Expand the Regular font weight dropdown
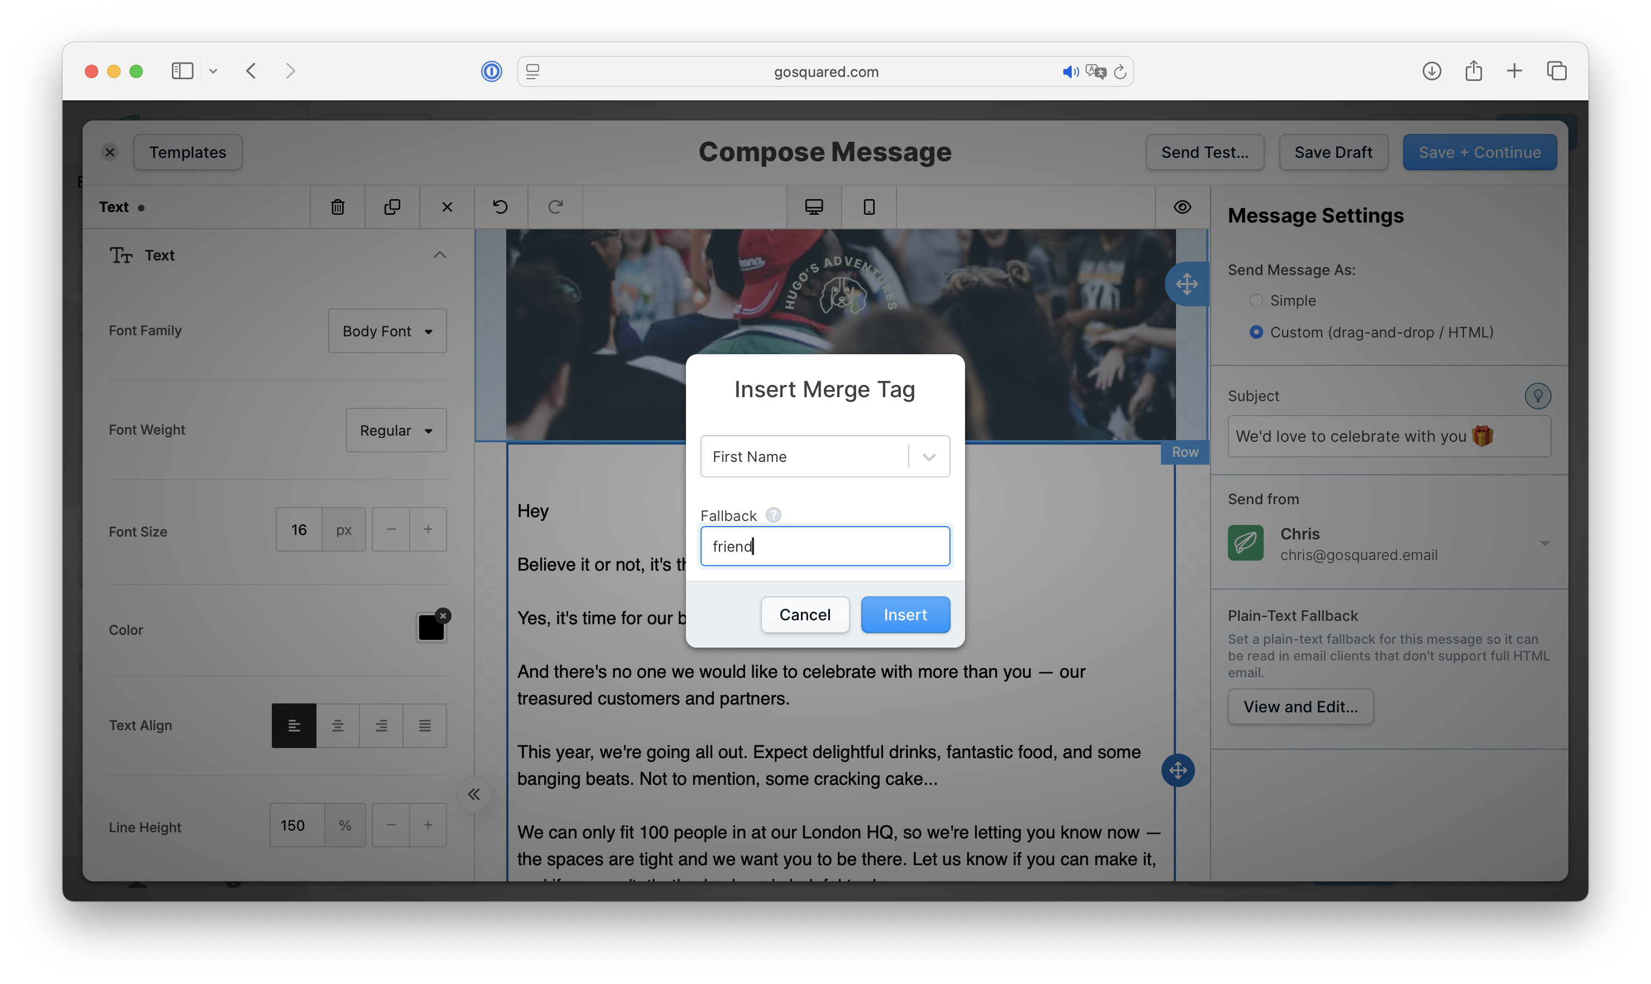Viewport: 1651px width, 984px height. (x=396, y=430)
